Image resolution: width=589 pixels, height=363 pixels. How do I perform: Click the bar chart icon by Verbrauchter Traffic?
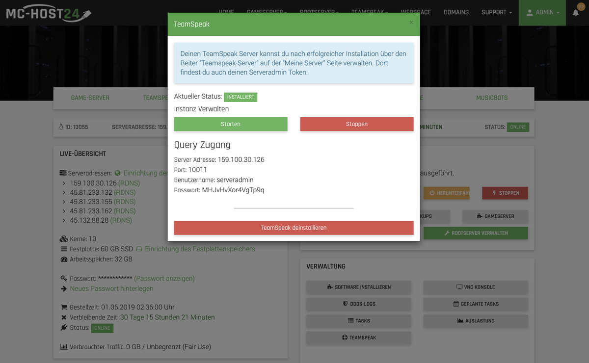pos(64,346)
